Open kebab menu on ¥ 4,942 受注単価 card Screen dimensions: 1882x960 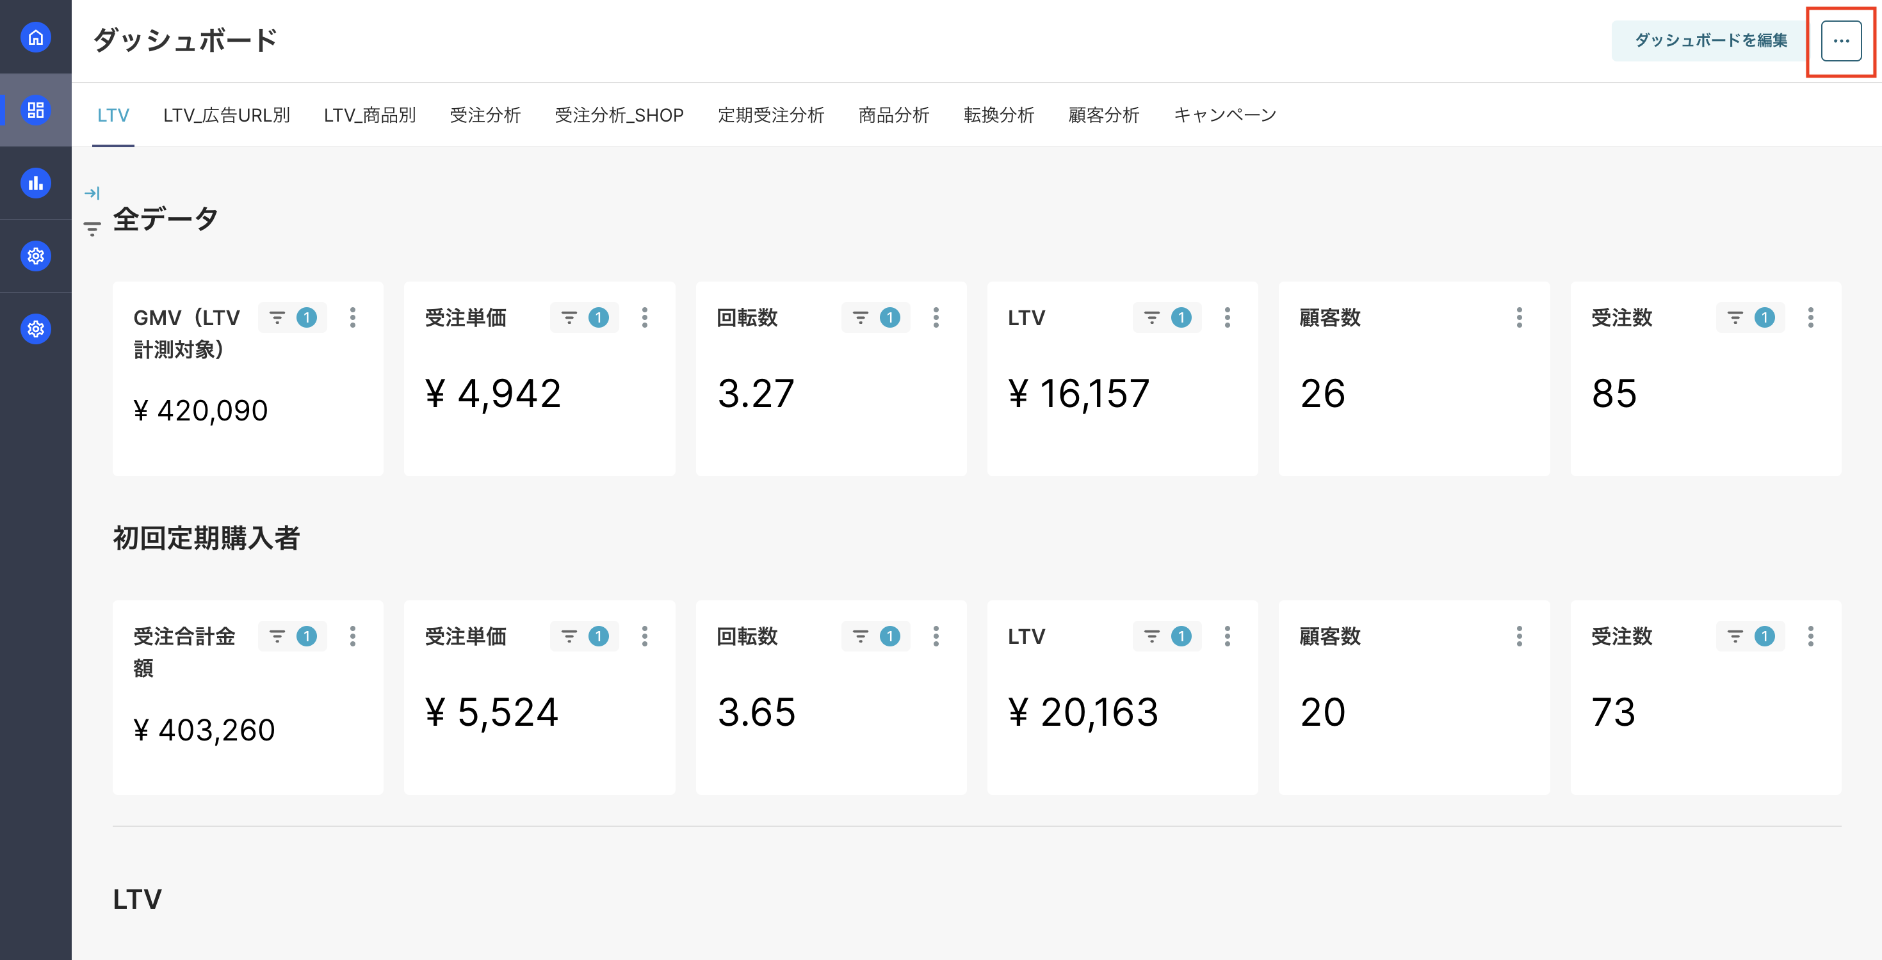coord(644,317)
